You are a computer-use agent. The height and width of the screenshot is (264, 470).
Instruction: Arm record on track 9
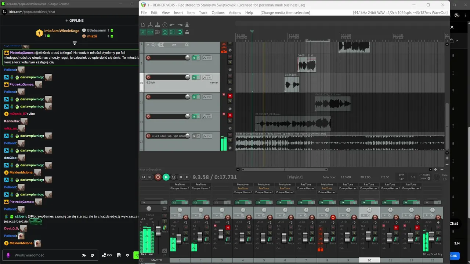[x=148, y=58]
